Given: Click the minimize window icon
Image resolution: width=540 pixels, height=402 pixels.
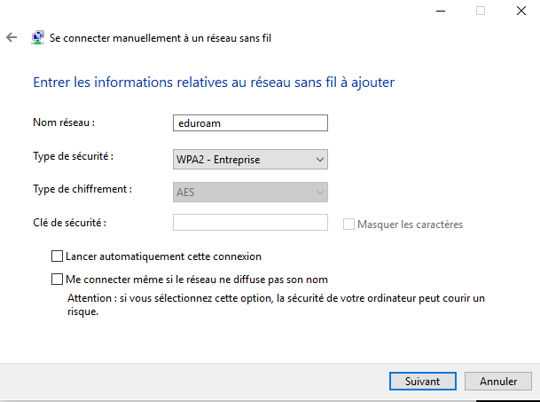Looking at the screenshot, I should [x=441, y=11].
